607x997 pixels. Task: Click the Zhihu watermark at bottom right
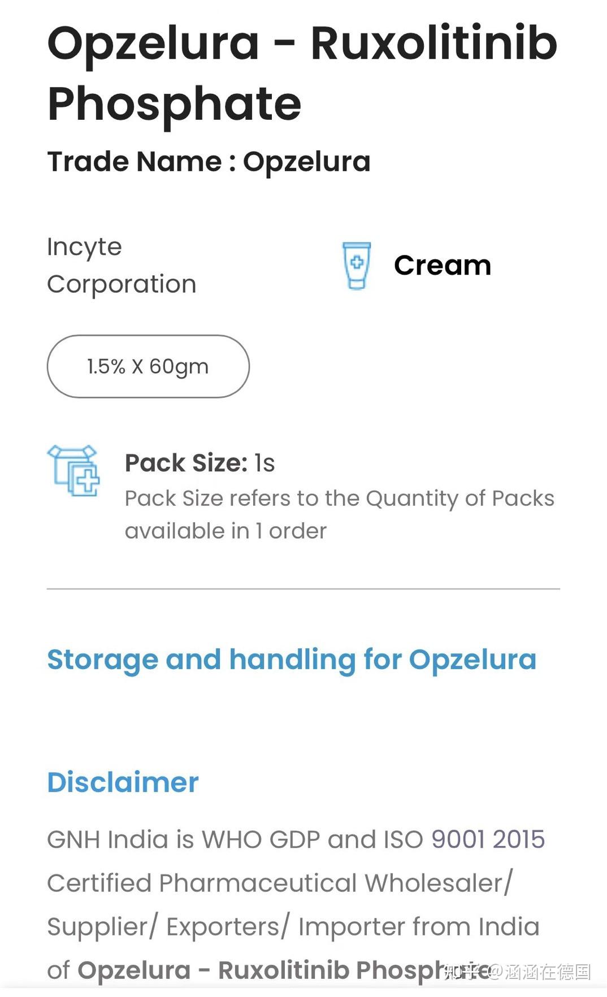click(518, 972)
